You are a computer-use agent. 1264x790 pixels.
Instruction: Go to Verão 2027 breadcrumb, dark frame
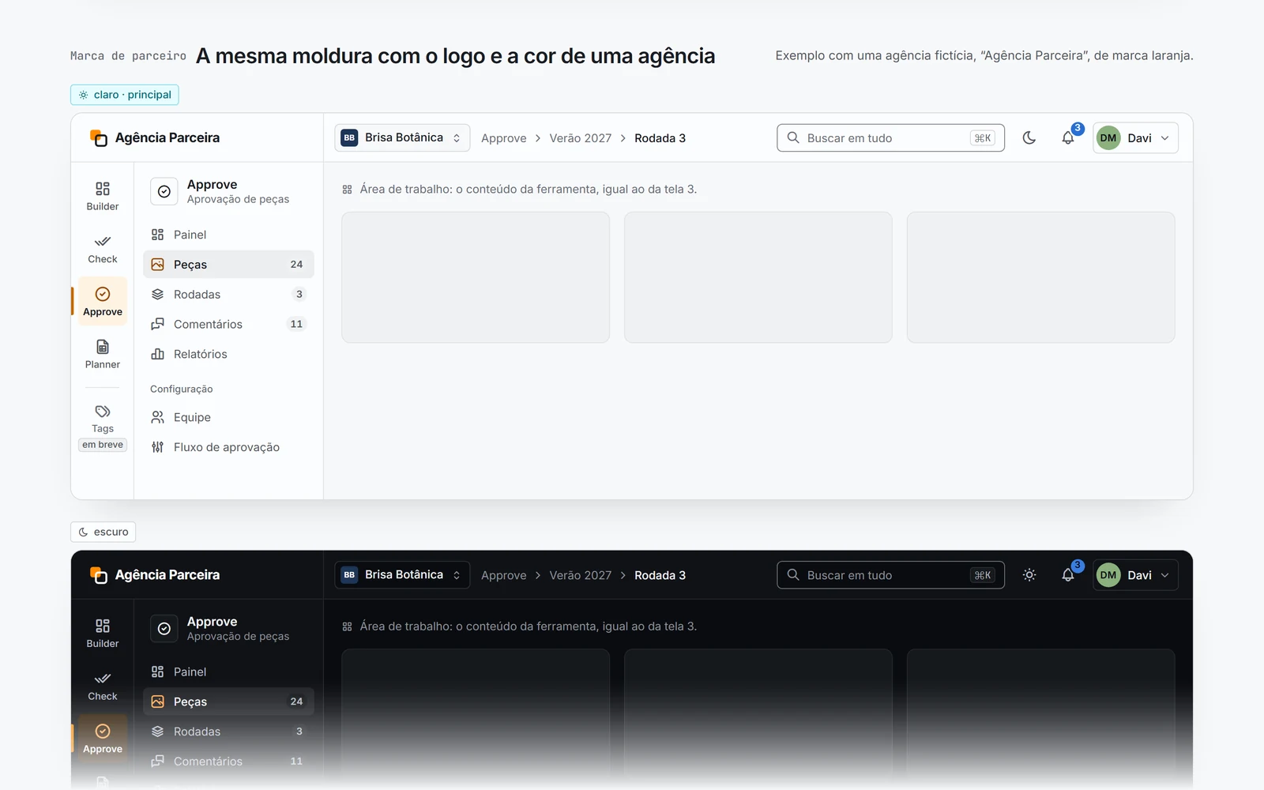[x=581, y=576]
